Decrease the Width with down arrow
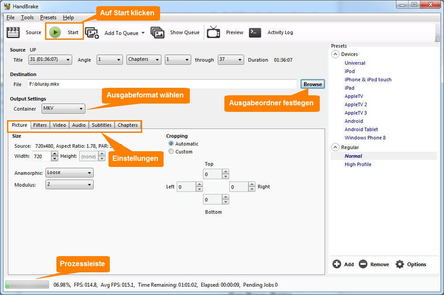The width and height of the screenshot is (444, 295). (x=55, y=159)
